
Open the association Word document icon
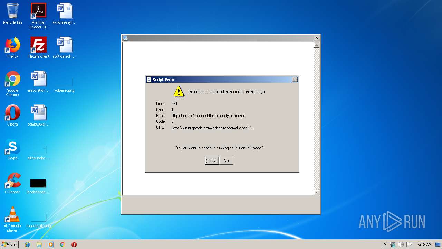pyautogui.click(x=38, y=82)
